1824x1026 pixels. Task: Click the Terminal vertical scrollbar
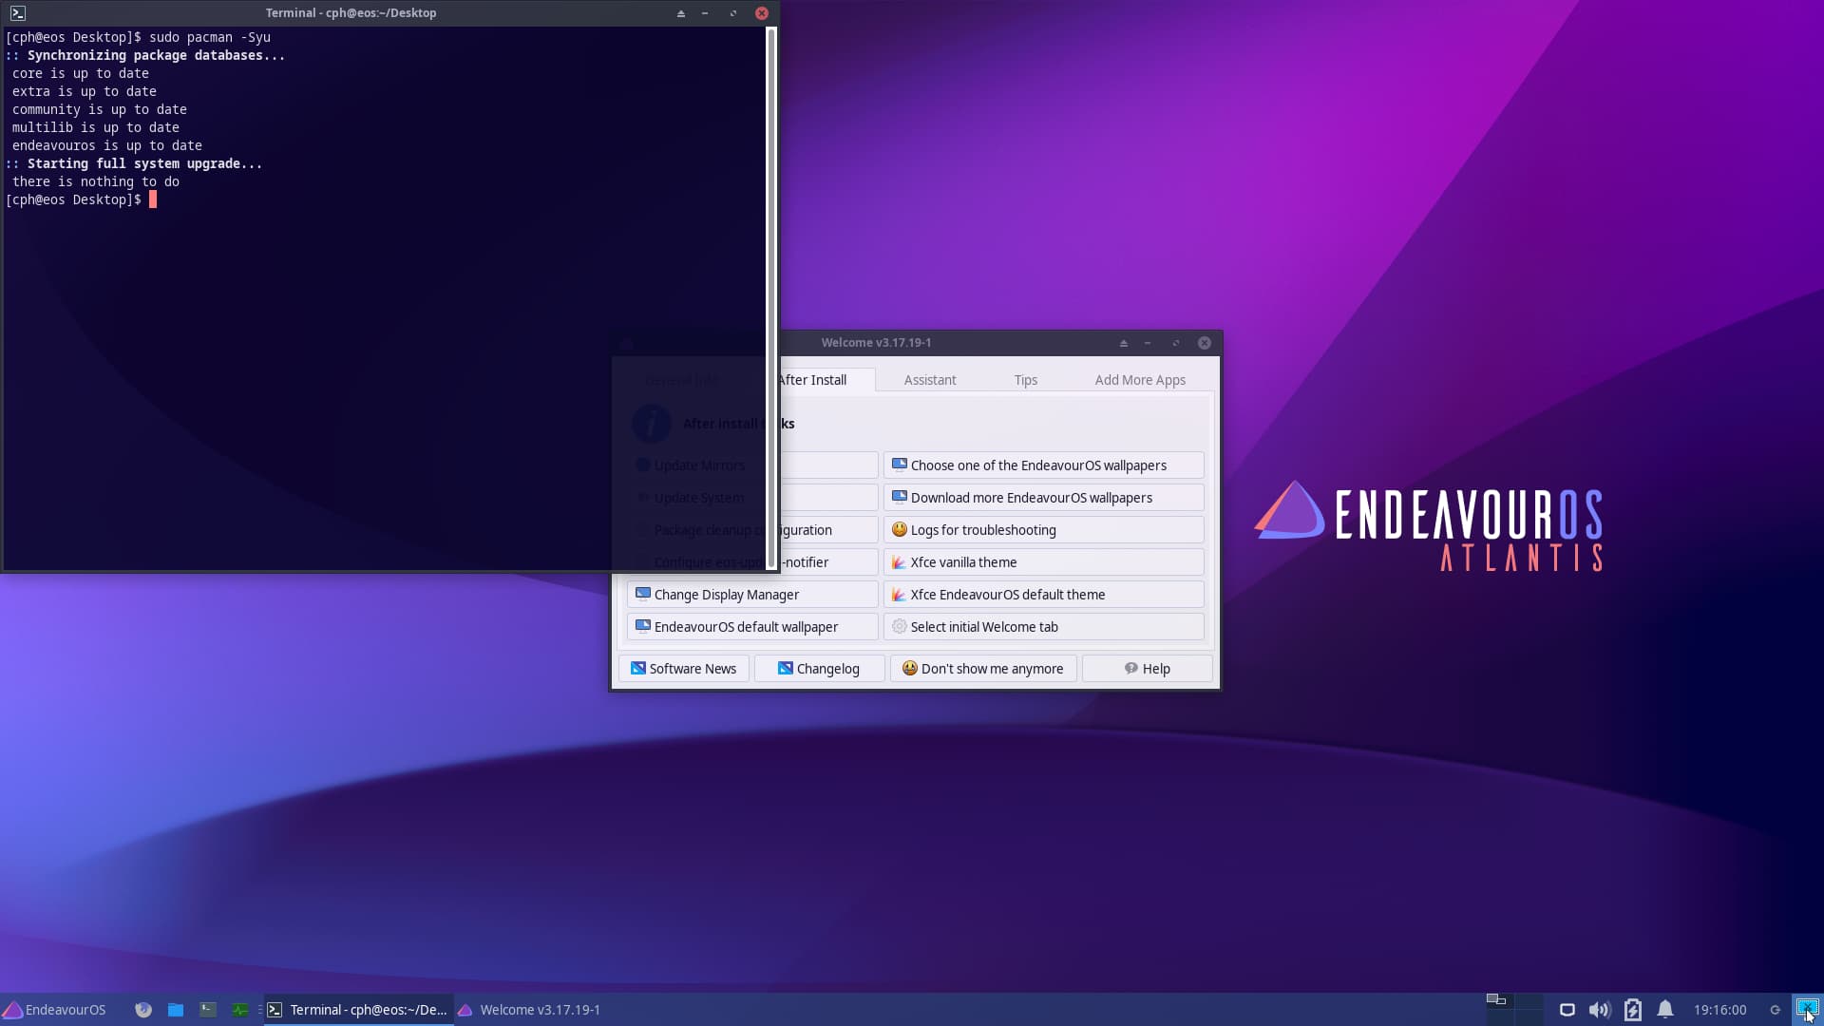(x=771, y=298)
